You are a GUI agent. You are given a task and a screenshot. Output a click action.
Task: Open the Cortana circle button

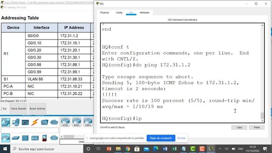pyautogui.click(x=88, y=149)
